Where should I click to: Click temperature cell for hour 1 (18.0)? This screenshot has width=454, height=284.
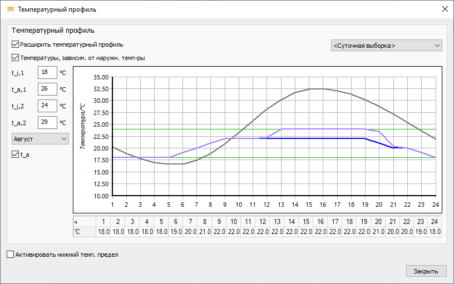tap(103, 232)
